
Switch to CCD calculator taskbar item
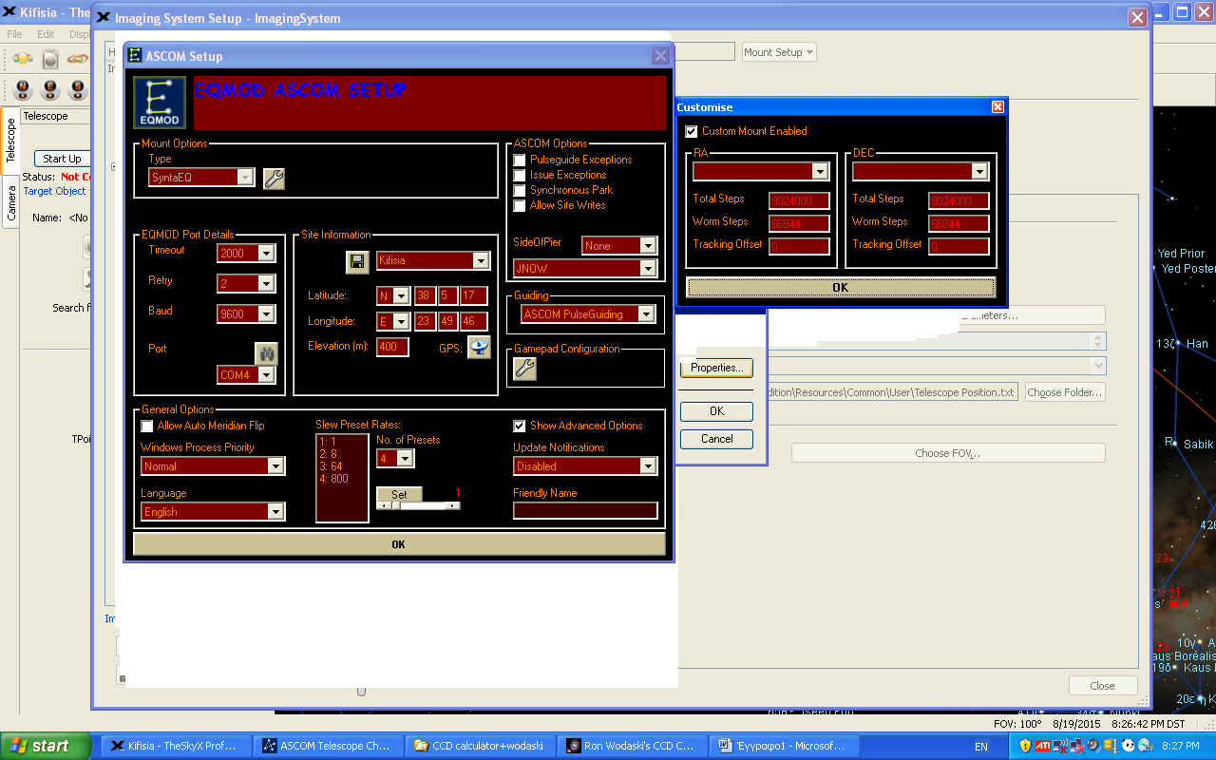[479, 746]
